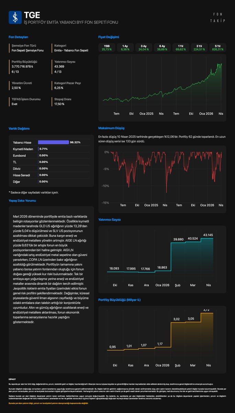Click the investor data label 39.880
Viewport: 235px width, 413px height.
pos(178,239)
